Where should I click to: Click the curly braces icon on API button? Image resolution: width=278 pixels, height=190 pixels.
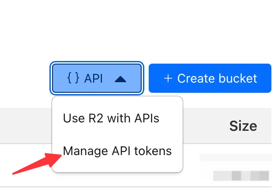[x=73, y=78]
